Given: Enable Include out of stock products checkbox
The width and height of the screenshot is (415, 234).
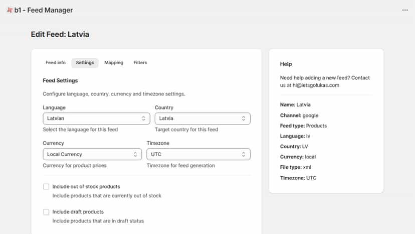Looking at the screenshot, I should (x=46, y=186).
